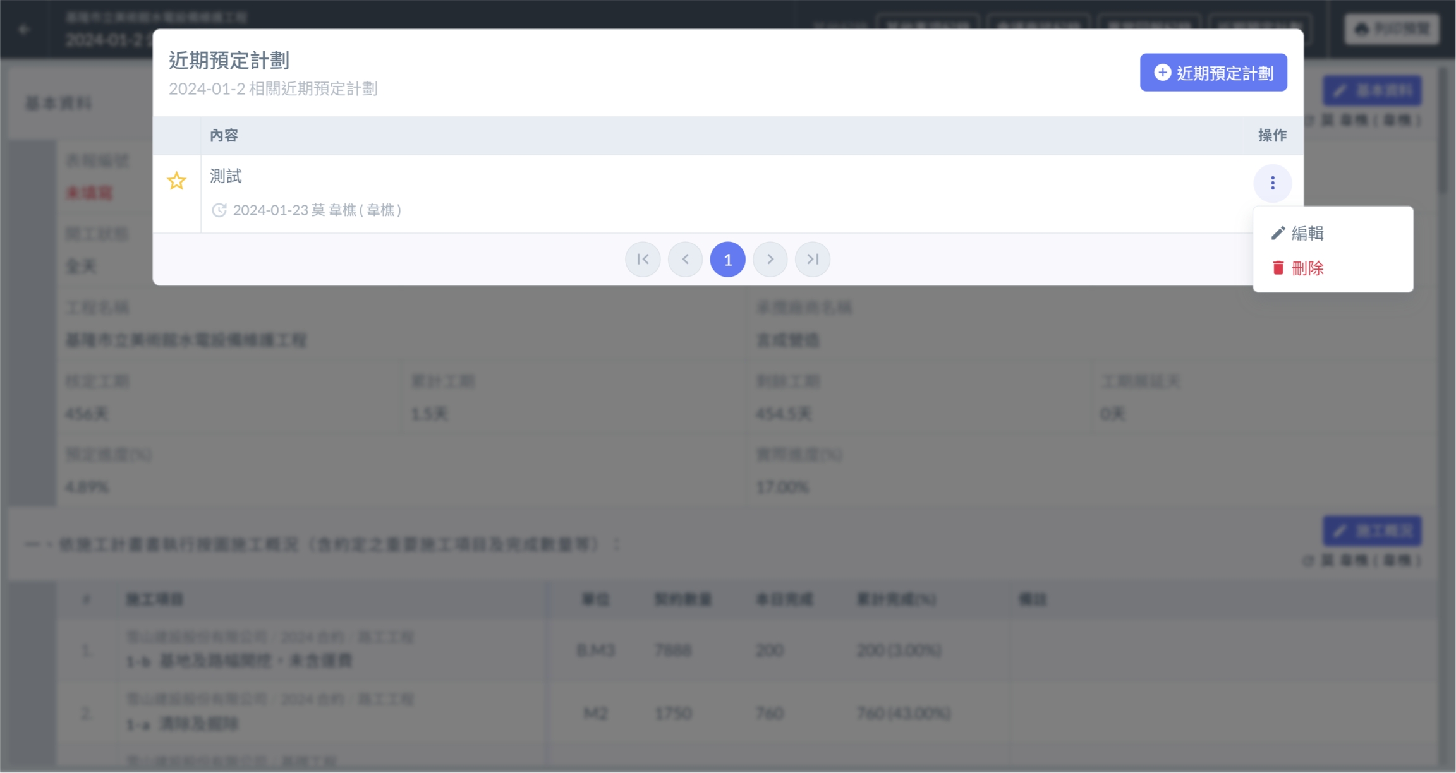Click the vertical scrollbar on the page
Image resolution: width=1456 pixels, height=773 pixels.
point(1442,129)
